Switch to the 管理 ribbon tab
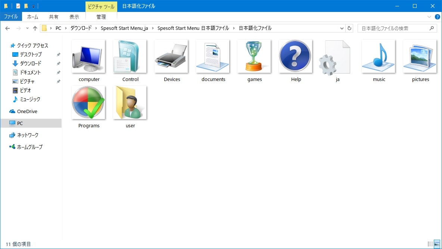 (101, 17)
